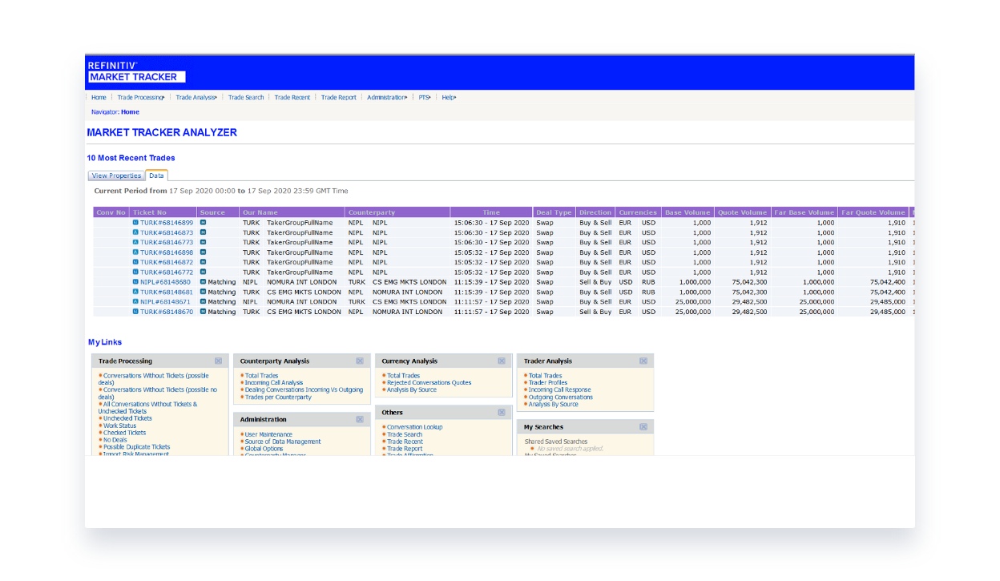The height and width of the screenshot is (581, 1000).
Task: Open ticket link TURK#68146899
Action: click(x=167, y=223)
